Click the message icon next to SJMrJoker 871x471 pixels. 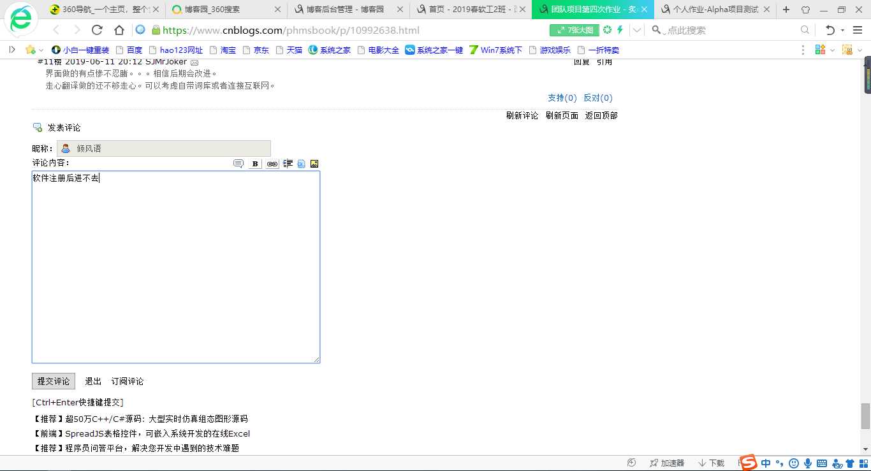click(194, 62)
